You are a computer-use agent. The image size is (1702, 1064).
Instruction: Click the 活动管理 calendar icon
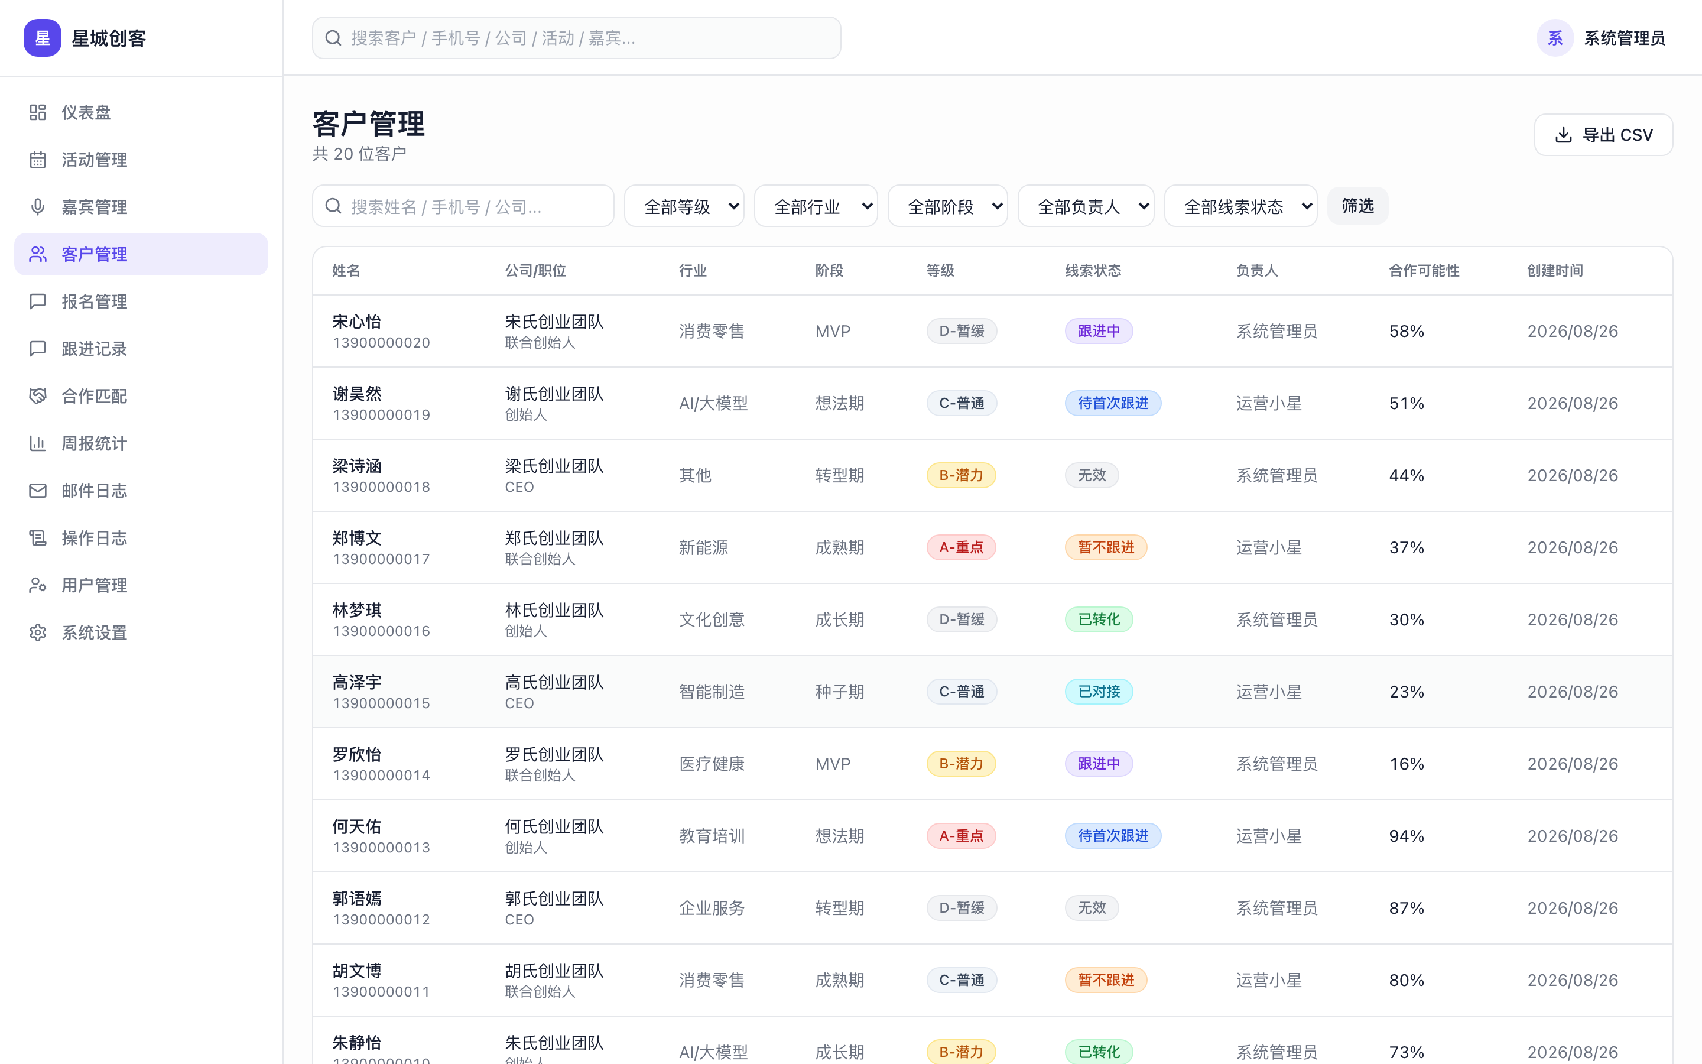(x=38, y=160)
